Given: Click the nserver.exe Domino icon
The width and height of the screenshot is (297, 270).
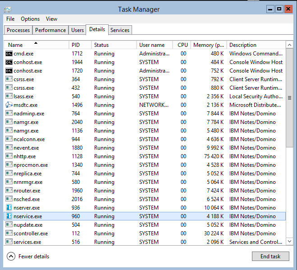Looking at the screenshot, I should (9, 207).
